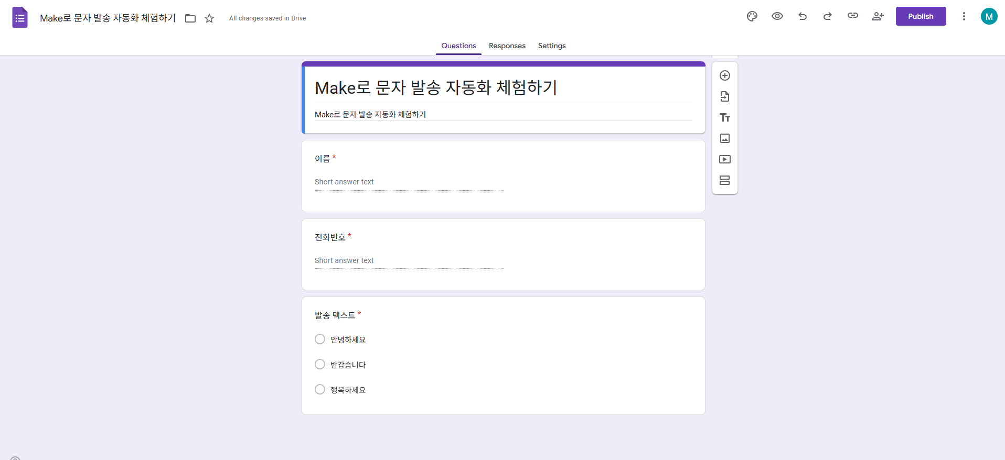This screenshot has height=460, width=1005.
Task: Add a new section
Action: 725,180
